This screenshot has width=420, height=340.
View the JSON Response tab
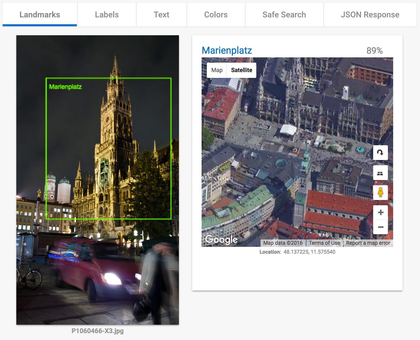tap(370, 14)
